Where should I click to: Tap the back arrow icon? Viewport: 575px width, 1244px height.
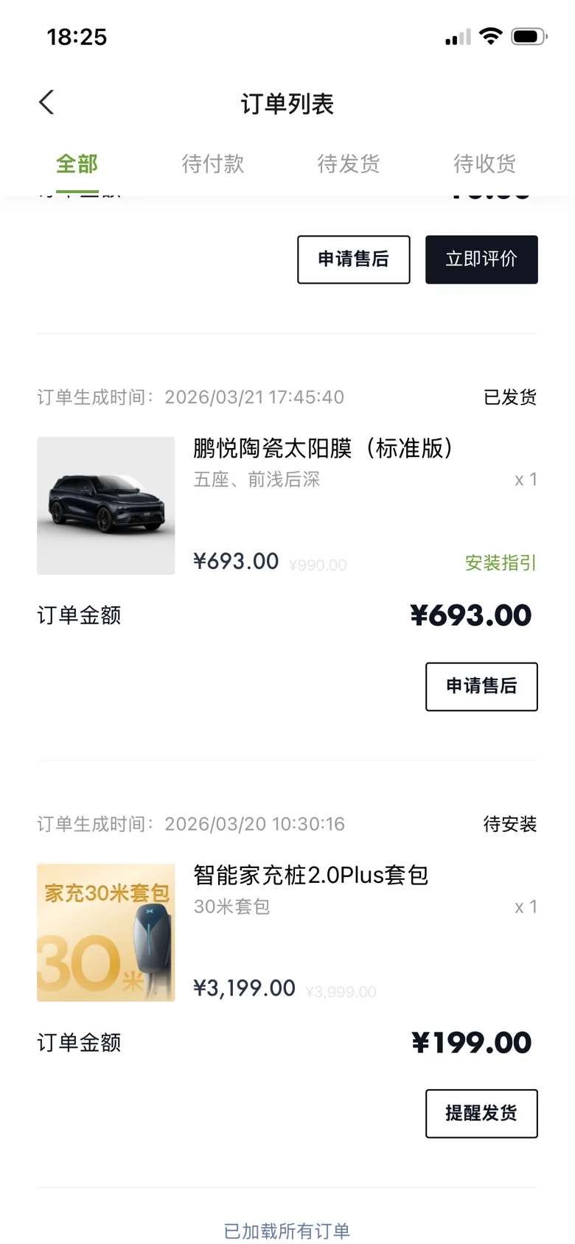[46, 102]
